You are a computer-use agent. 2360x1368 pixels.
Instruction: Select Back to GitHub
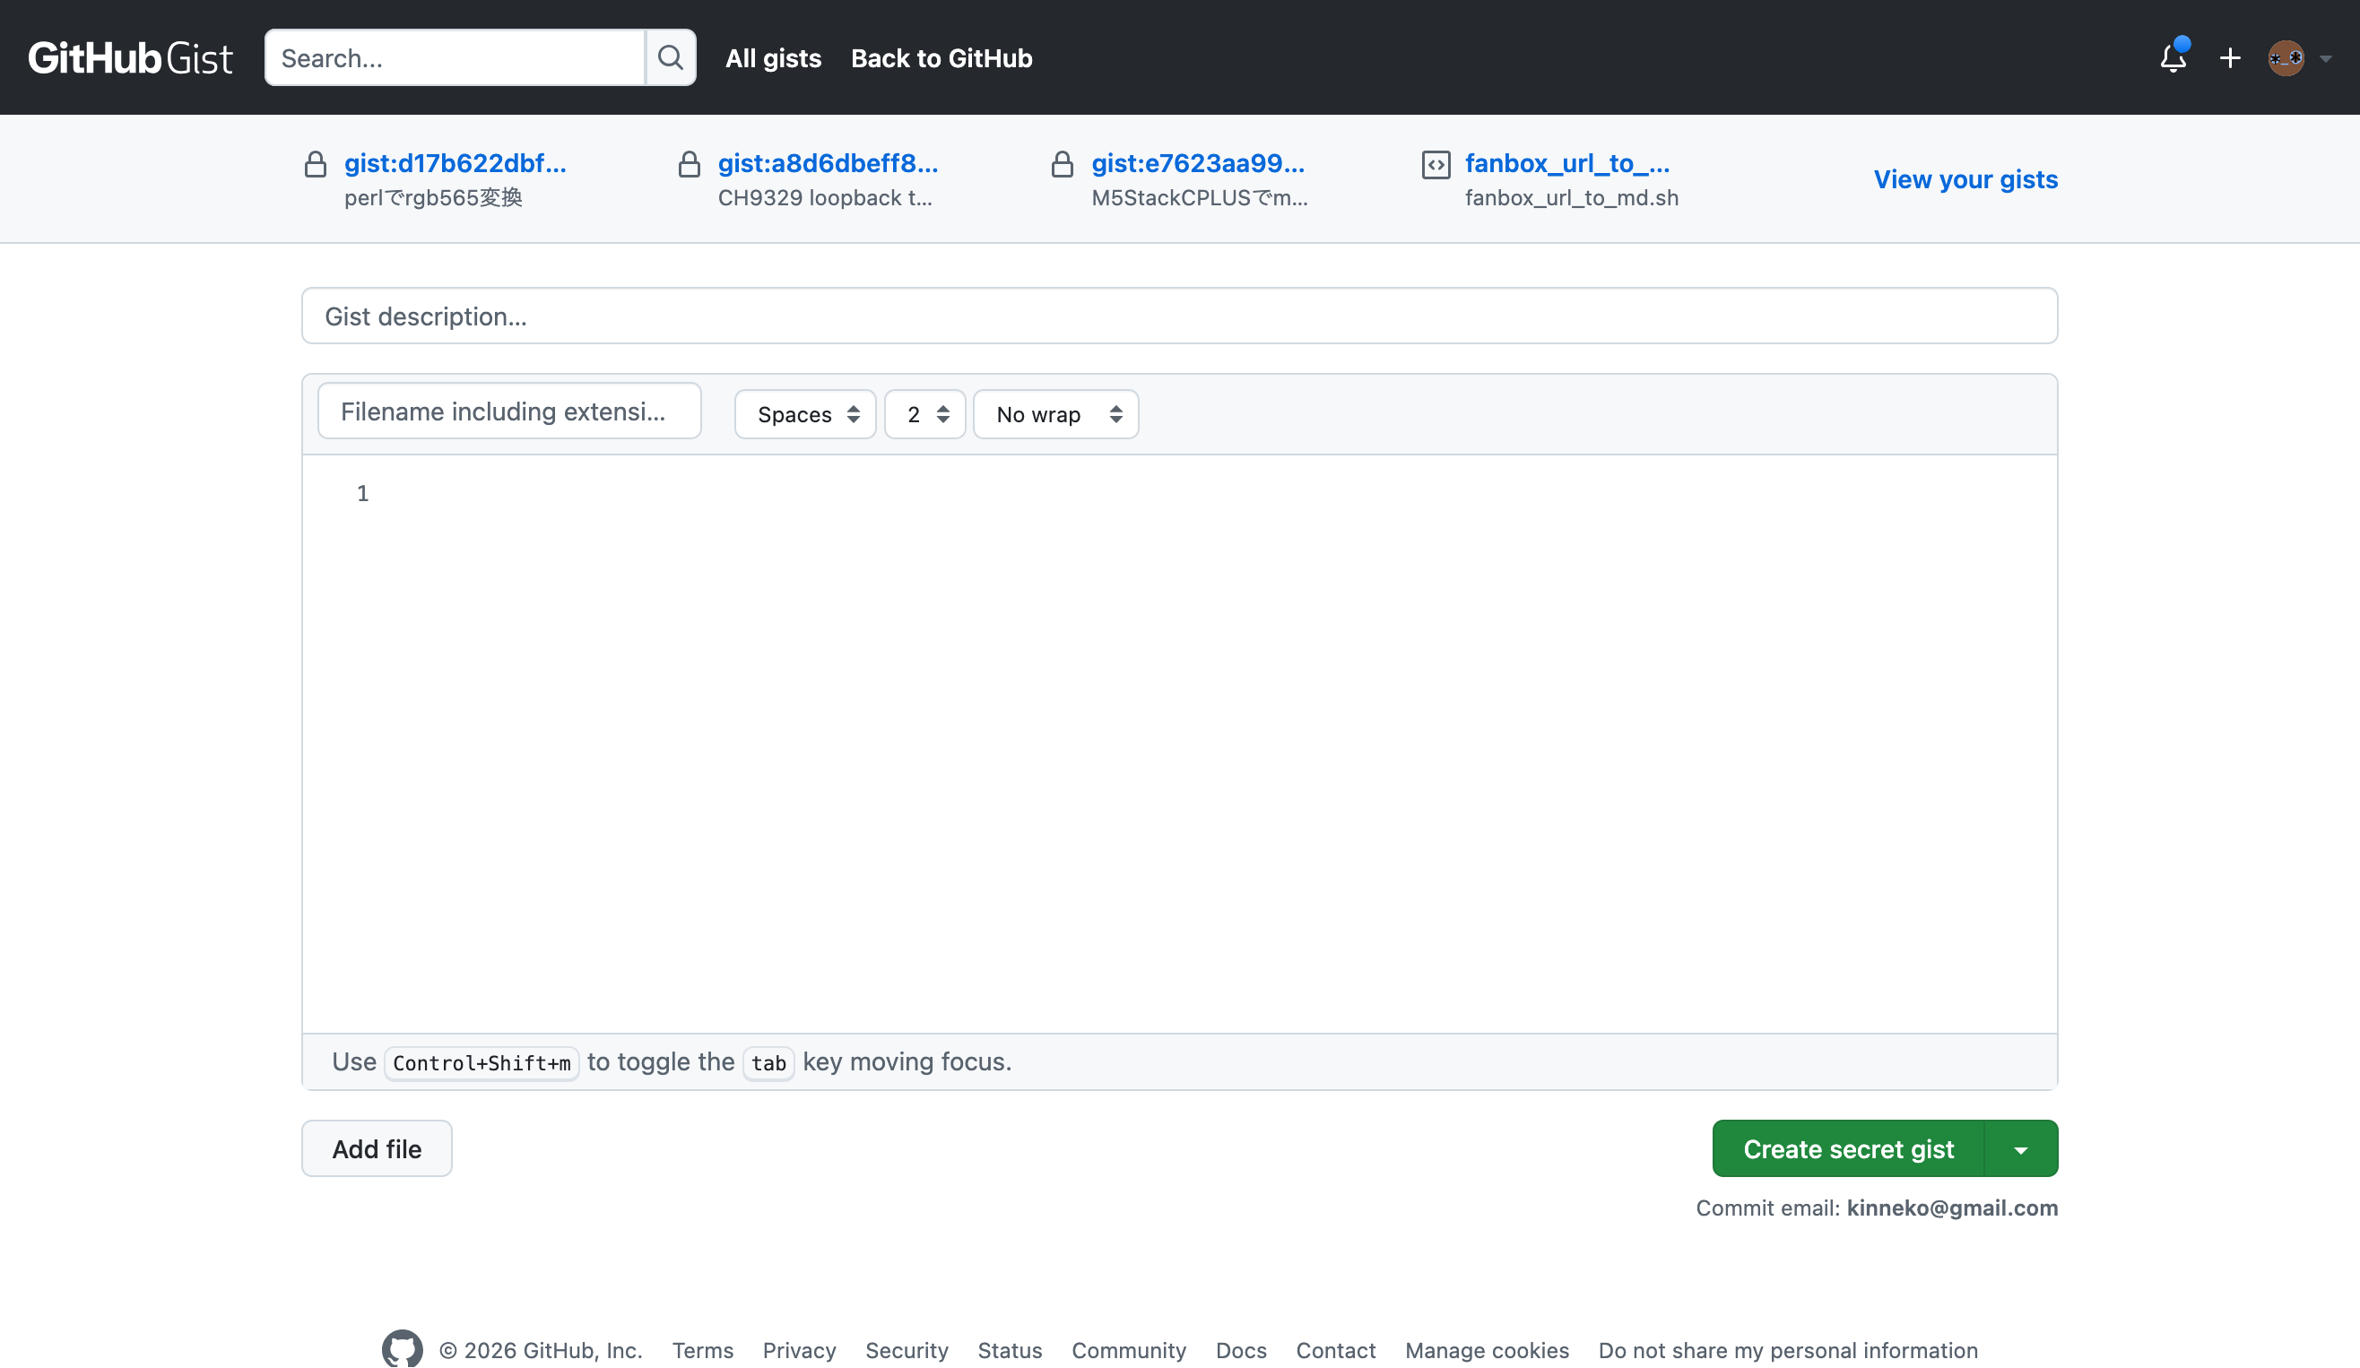[941, 58]
